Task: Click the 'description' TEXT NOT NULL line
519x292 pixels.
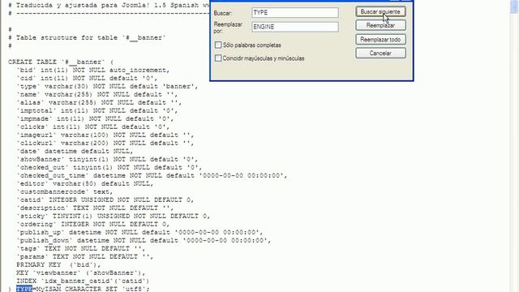Action: click(95, 208)
